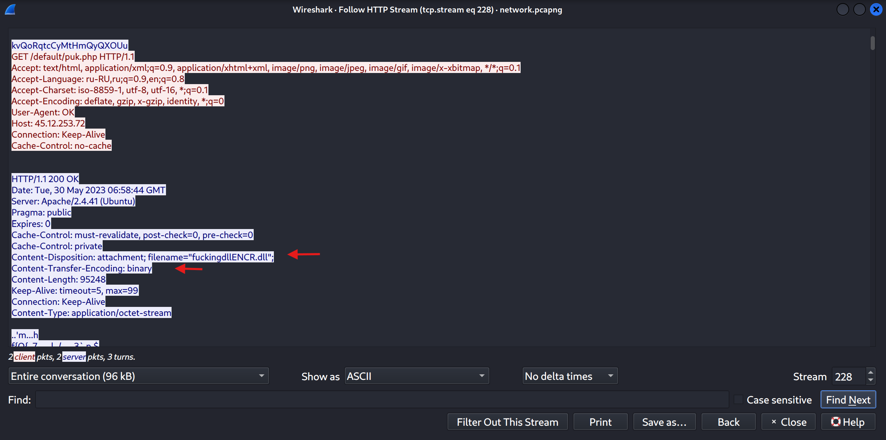Click the vertical scrollbar of the stream view
The image size is (886, 440).
click(x=873, y=43)
